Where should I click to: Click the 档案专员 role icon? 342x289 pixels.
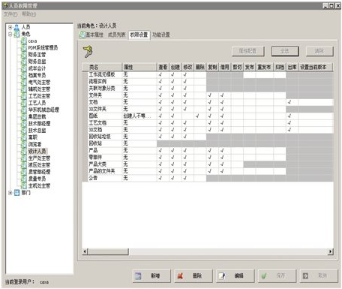tap(24, 75)
